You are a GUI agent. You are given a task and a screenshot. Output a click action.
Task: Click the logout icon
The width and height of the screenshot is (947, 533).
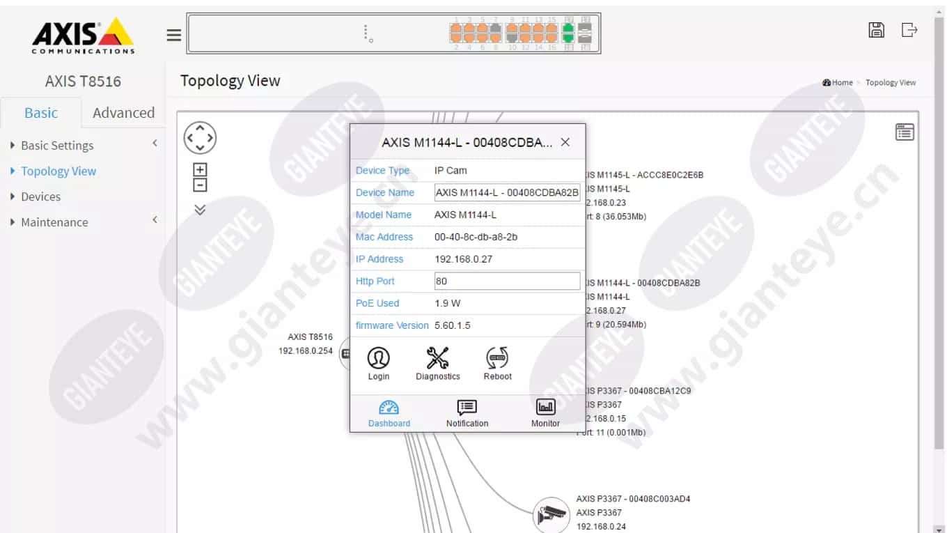[909, 29]
